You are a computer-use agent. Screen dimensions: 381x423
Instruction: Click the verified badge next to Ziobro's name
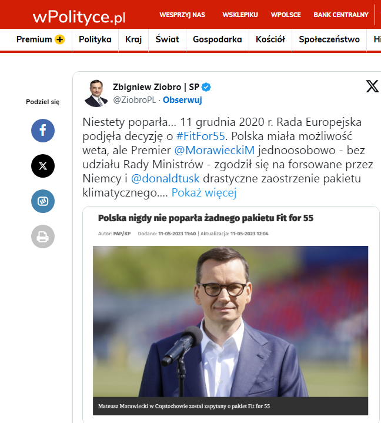tap(206, 87)
